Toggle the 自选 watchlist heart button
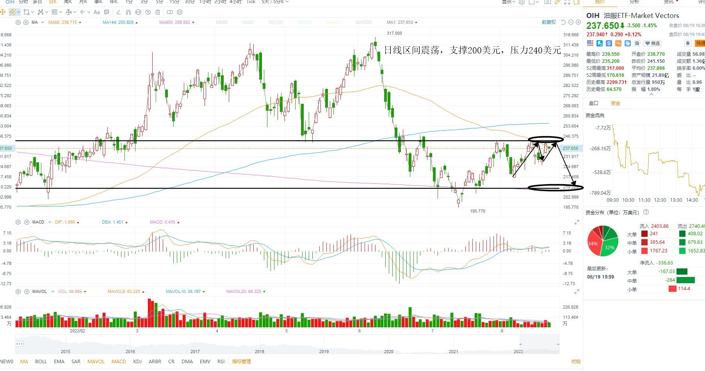 pyautogui.click(x=652, y=43)
